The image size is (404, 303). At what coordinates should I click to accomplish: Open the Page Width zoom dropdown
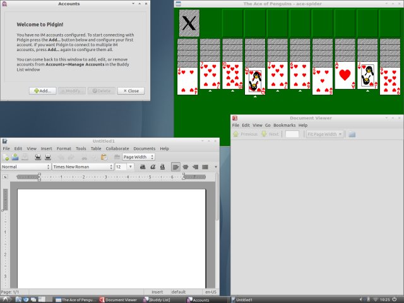(x=138, y=157)
